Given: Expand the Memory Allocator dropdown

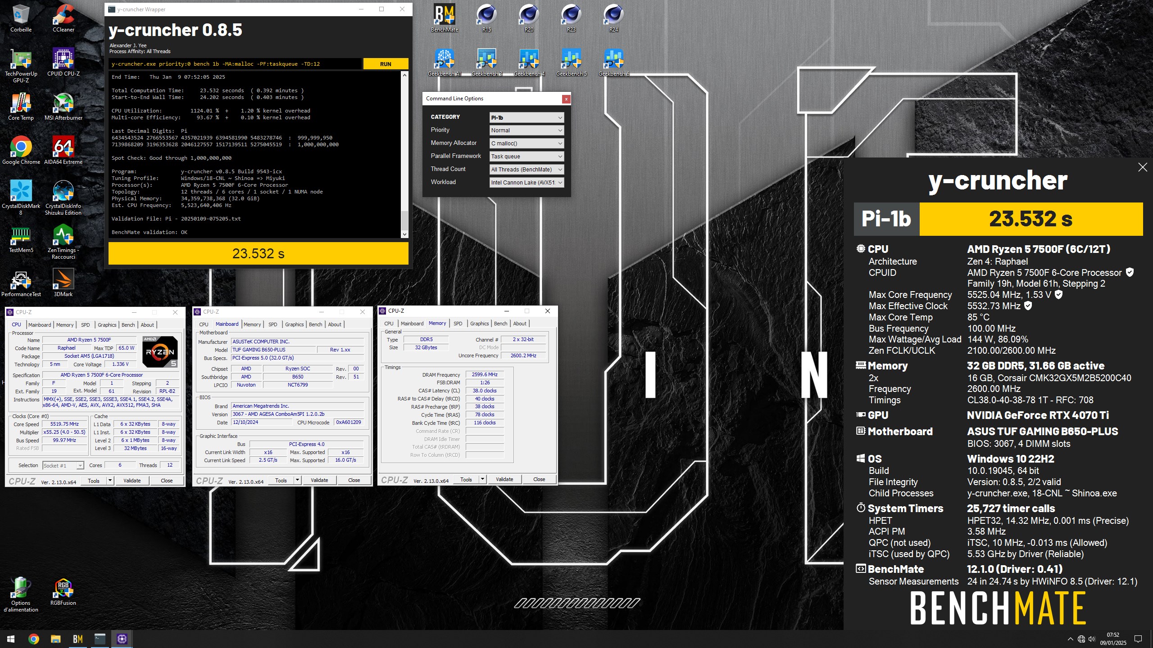Looking at the screenshot, I should pyautogui.click(x=527, y=144).
